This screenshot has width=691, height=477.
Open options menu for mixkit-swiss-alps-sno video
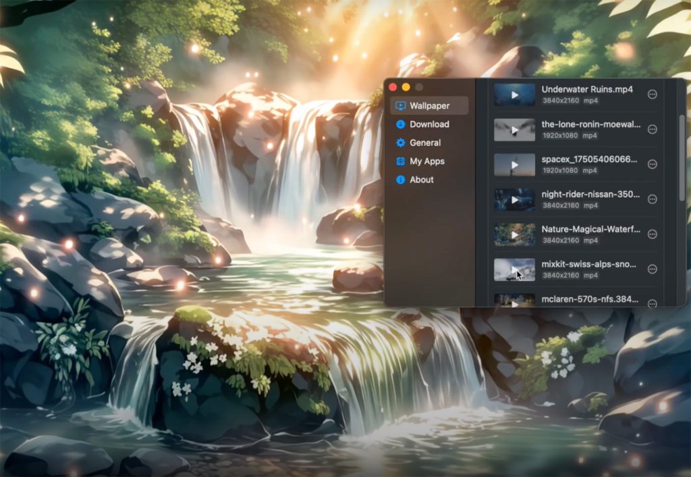coord(653,269)
